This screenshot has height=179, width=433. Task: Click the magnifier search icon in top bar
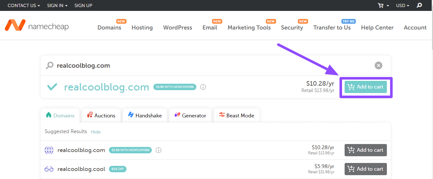tap(419, 5)
